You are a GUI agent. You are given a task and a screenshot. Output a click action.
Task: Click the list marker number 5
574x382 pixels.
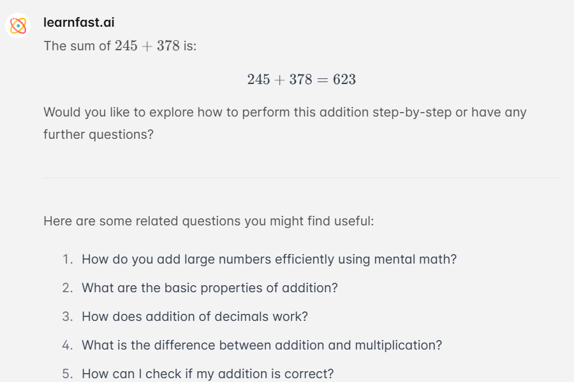68,374
